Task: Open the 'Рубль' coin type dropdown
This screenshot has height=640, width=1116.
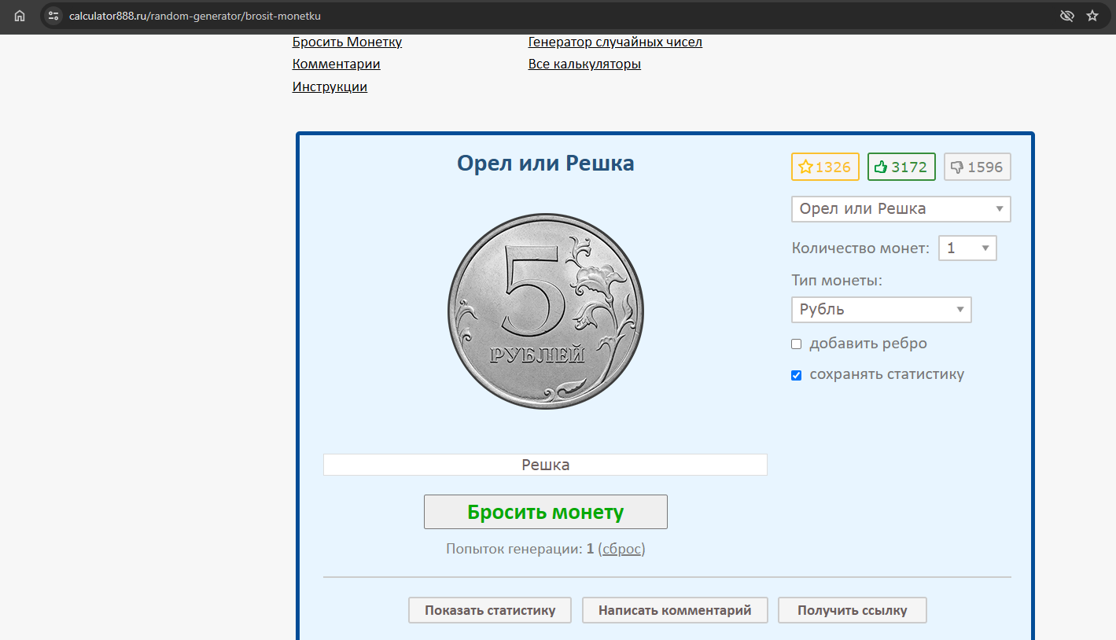Action: pyautogui.click(x=882, y=310)
